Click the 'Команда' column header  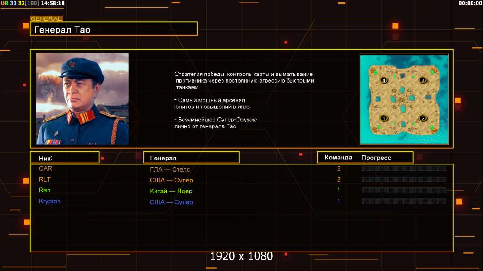click(338, 158)
